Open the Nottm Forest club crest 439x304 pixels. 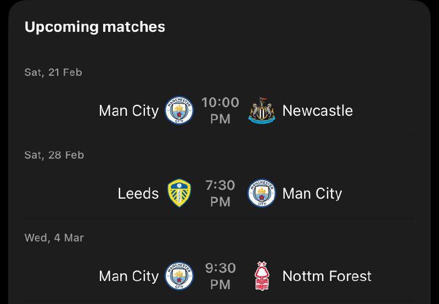[261, 276]
